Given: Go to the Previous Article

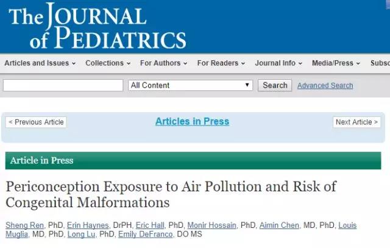Looking at the screenshot, I should (x=37, y=122).
